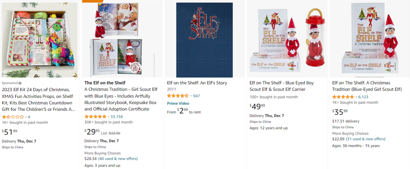Click the Prime Video link
Screen dimensions: 410x169
pos(178,104)
